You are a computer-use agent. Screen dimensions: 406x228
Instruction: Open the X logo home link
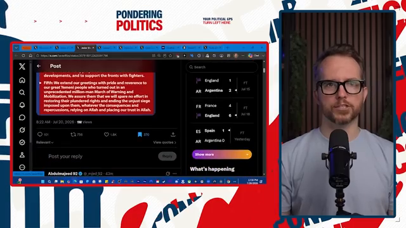[x=22, y=66]
